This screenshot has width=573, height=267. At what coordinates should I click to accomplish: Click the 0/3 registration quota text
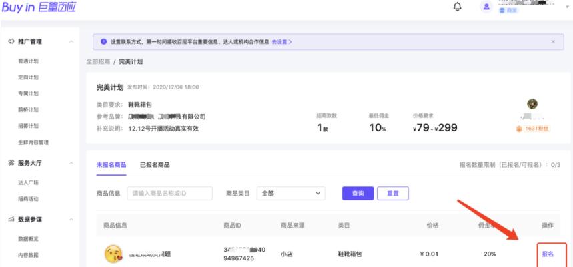[x=556, y=165]
